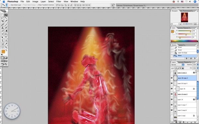Select the Dodge tool

6,34
